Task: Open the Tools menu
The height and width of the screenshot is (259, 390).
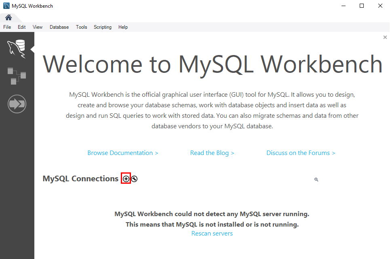Action: coord(82,27)
